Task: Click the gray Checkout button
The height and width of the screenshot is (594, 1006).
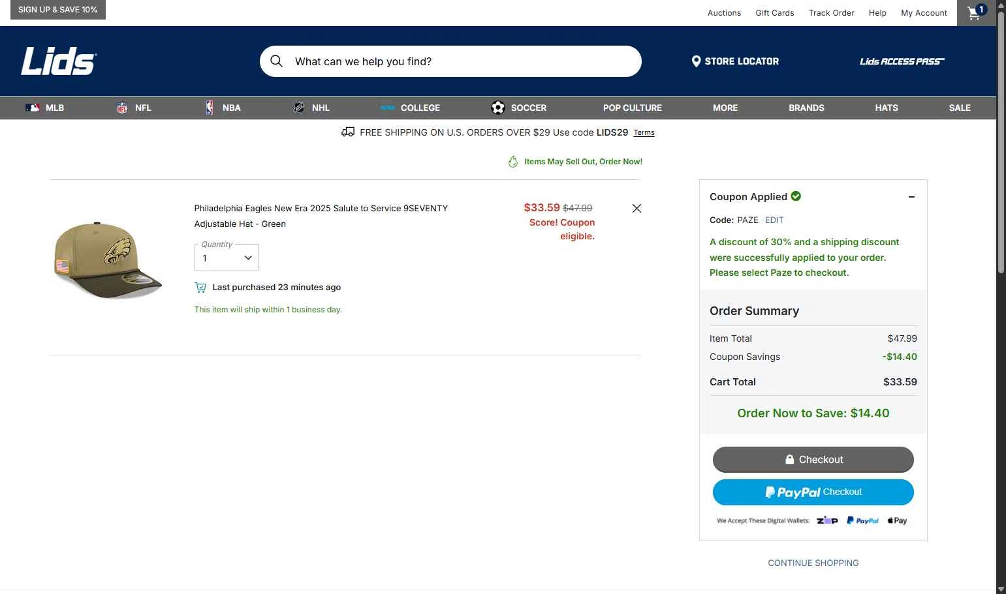Action: [813, 460]
